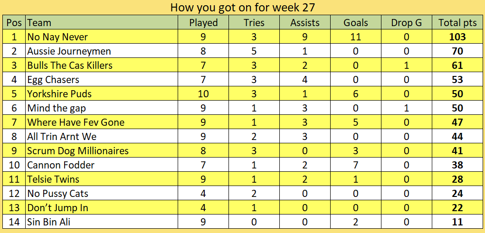Select the Scrum Dog Millionaires cell
The image size is (485, 233).
point(102,150)
